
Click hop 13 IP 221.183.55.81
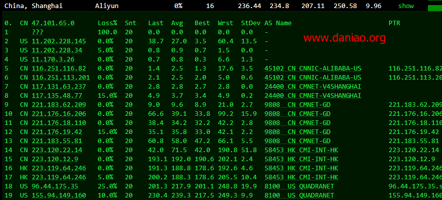(x=57, y=141)
